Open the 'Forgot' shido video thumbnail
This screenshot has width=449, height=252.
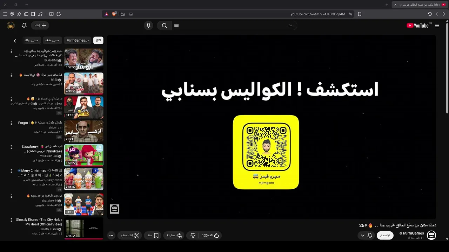pyautogui.click(x=84, y=131)
